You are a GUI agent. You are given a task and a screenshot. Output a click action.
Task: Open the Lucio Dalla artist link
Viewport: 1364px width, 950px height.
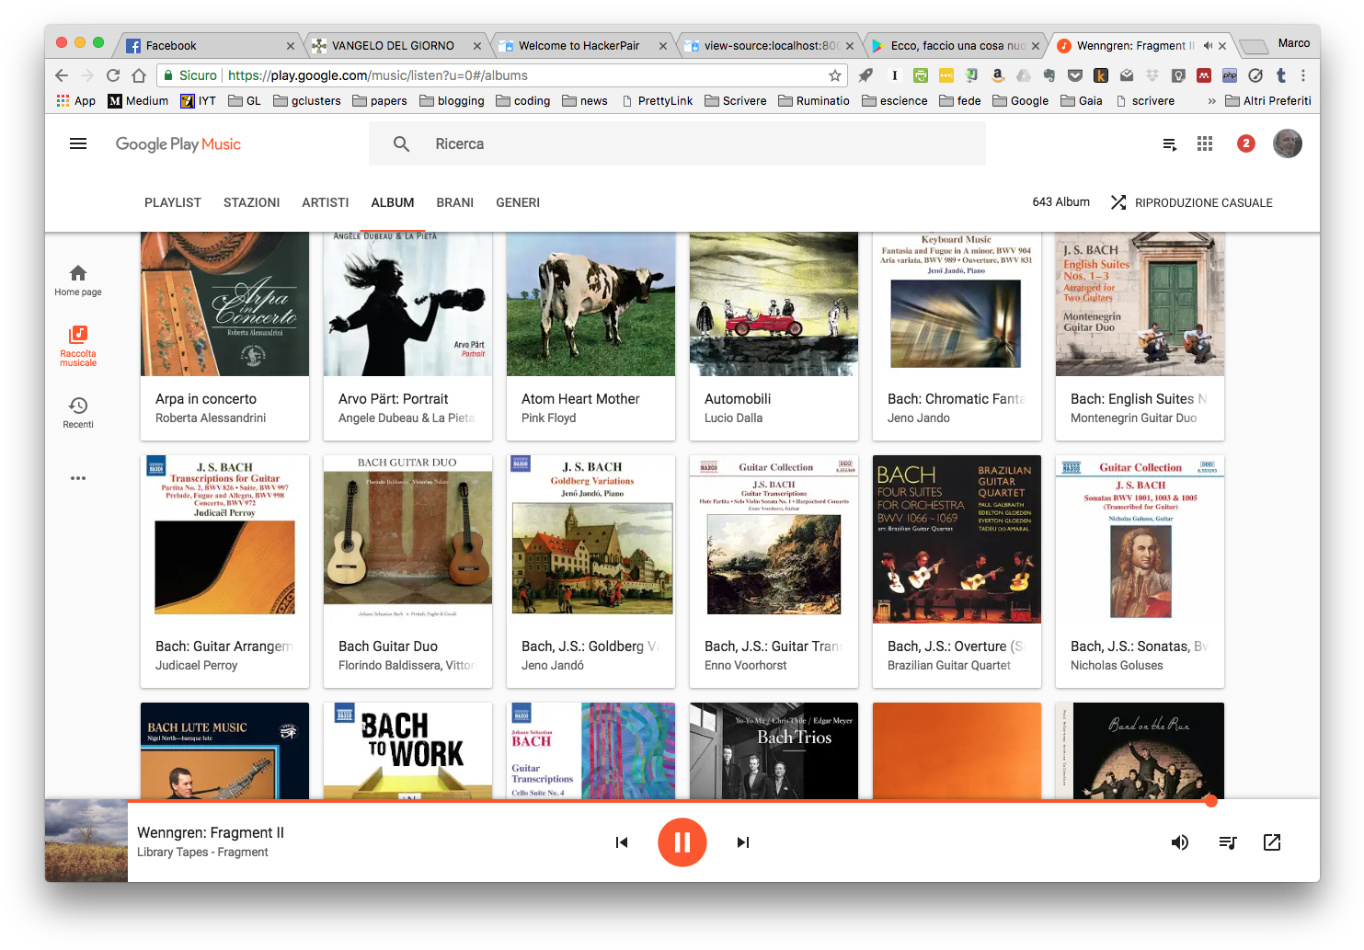tap(734, 418)
